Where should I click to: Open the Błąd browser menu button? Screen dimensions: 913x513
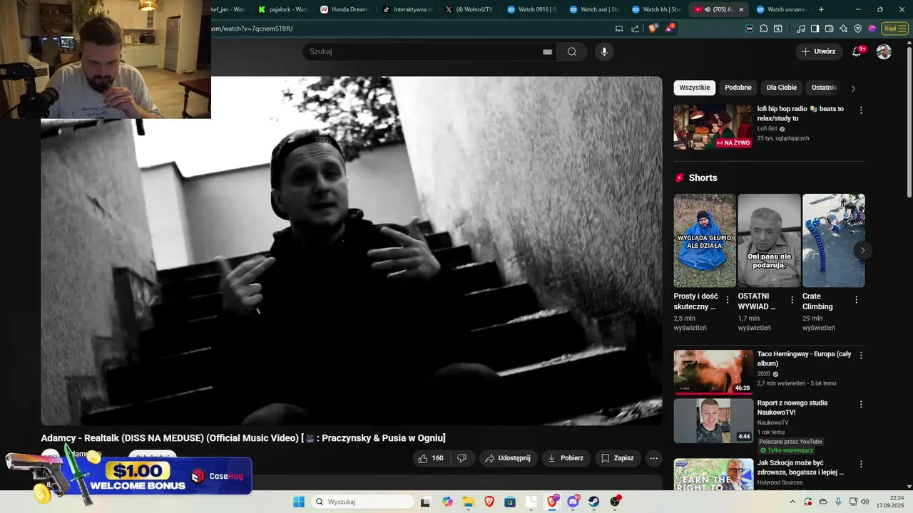[894, 28]
